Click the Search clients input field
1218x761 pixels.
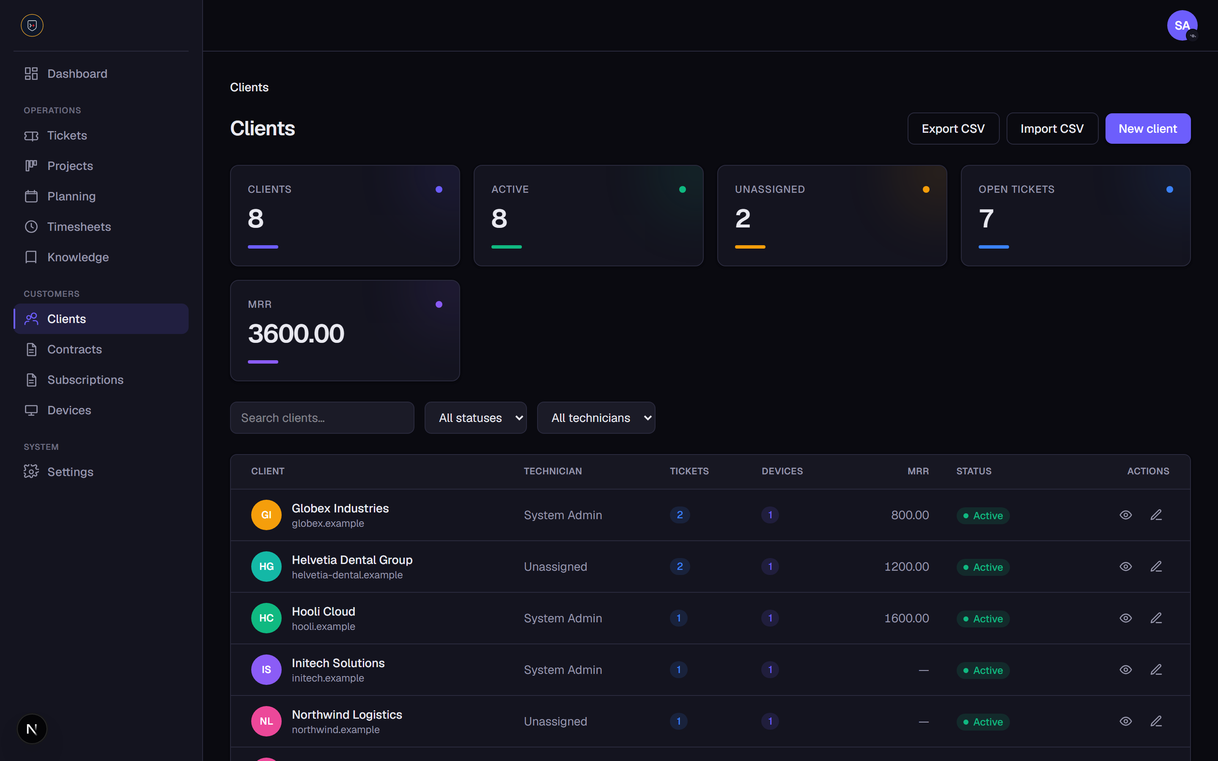[322, 418]
